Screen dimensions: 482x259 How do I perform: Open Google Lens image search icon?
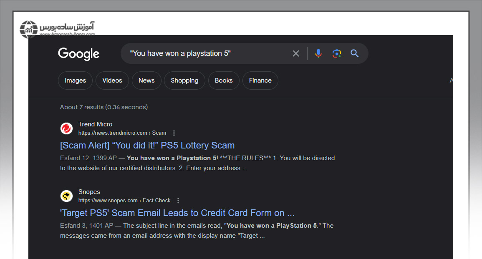pos(337,53)
